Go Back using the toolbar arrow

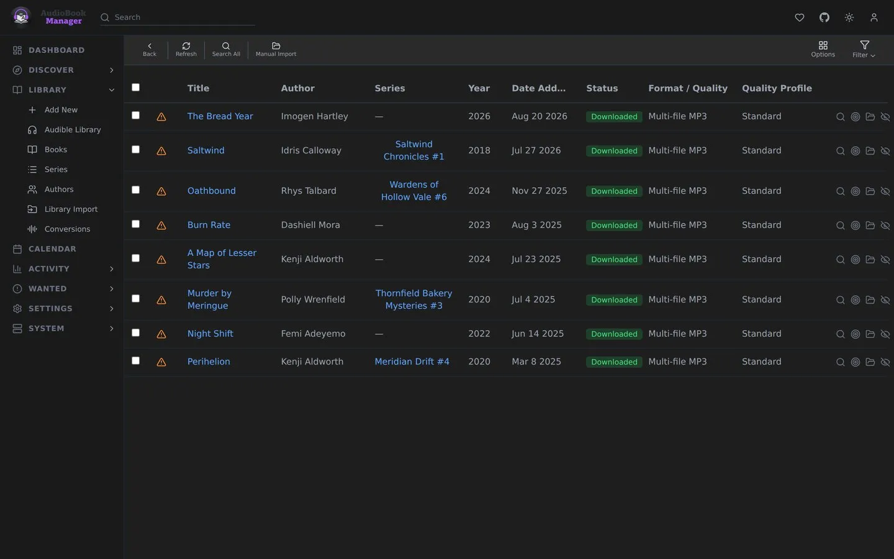point(150,50)
